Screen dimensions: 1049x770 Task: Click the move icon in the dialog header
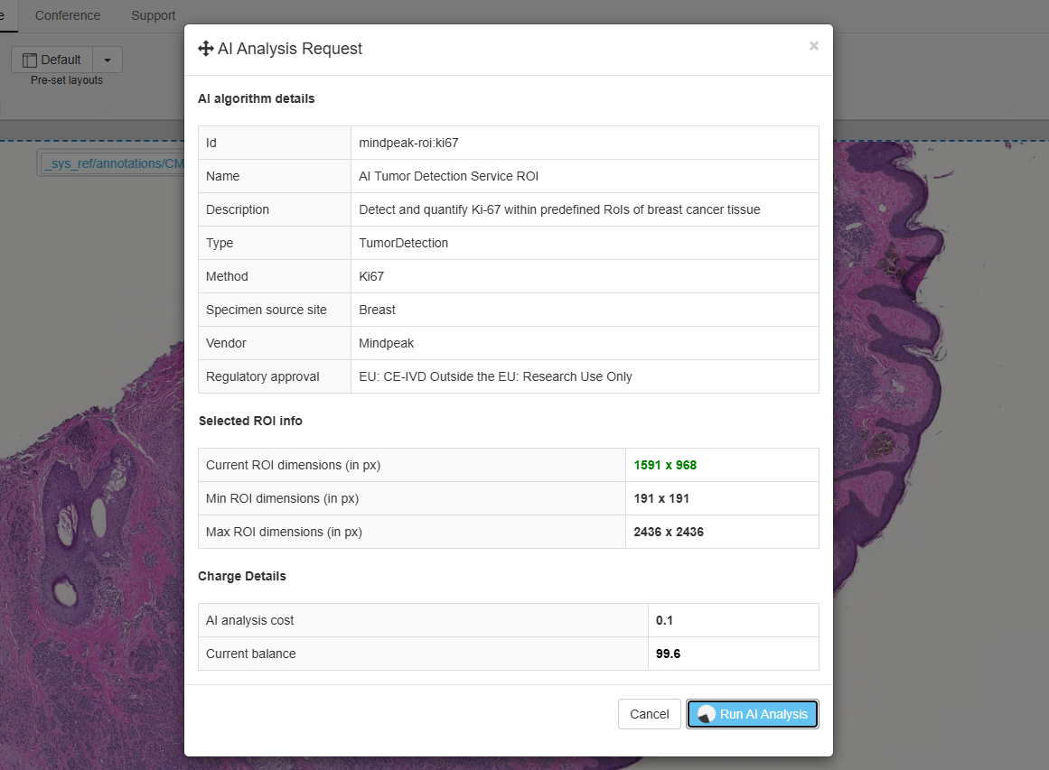205,49
